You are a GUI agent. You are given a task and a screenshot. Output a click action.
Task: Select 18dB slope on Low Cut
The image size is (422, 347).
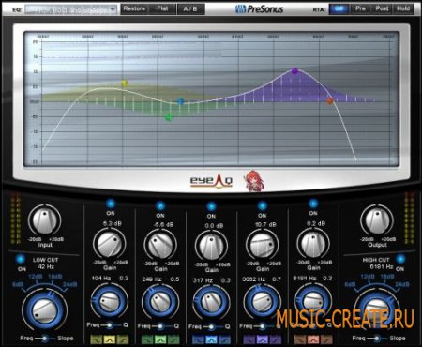pyautogui.click(x=55, y=277)
